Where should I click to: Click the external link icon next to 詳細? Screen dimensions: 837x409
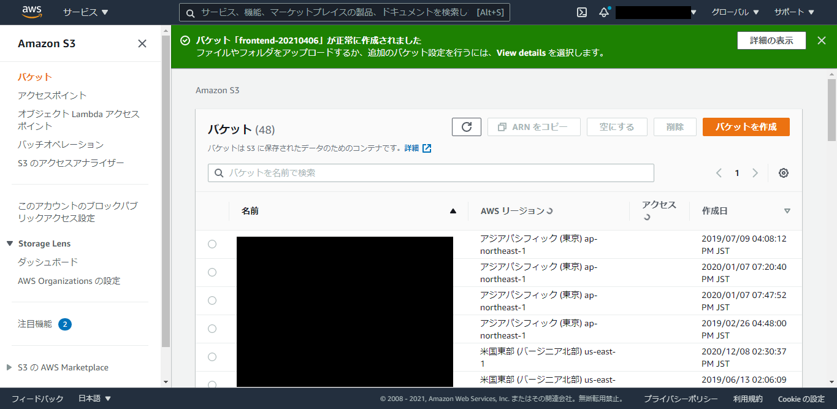(427, 148)
